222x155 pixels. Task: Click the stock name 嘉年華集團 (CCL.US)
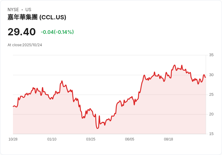pos(37,17)
